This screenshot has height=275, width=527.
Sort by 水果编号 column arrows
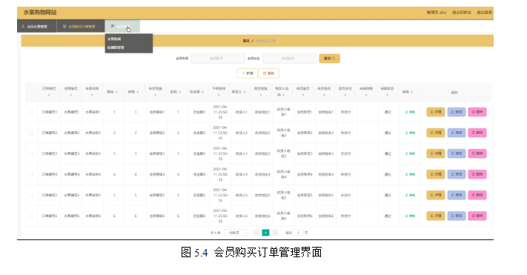tap(71, 96)
